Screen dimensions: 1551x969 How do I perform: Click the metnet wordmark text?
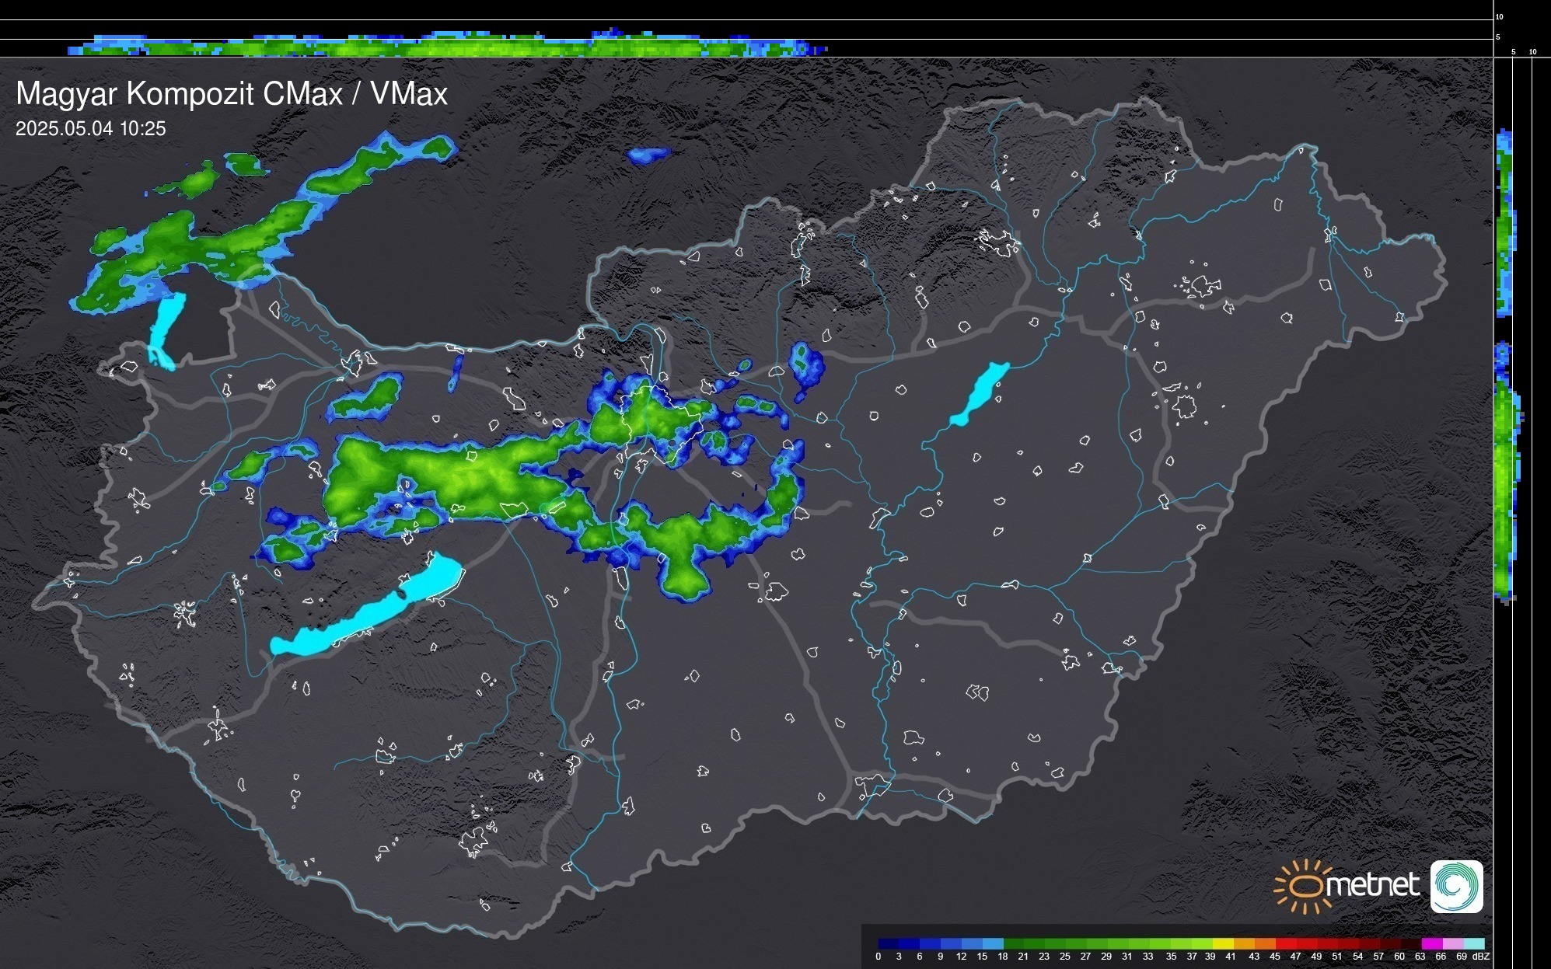click(1372, 886)
